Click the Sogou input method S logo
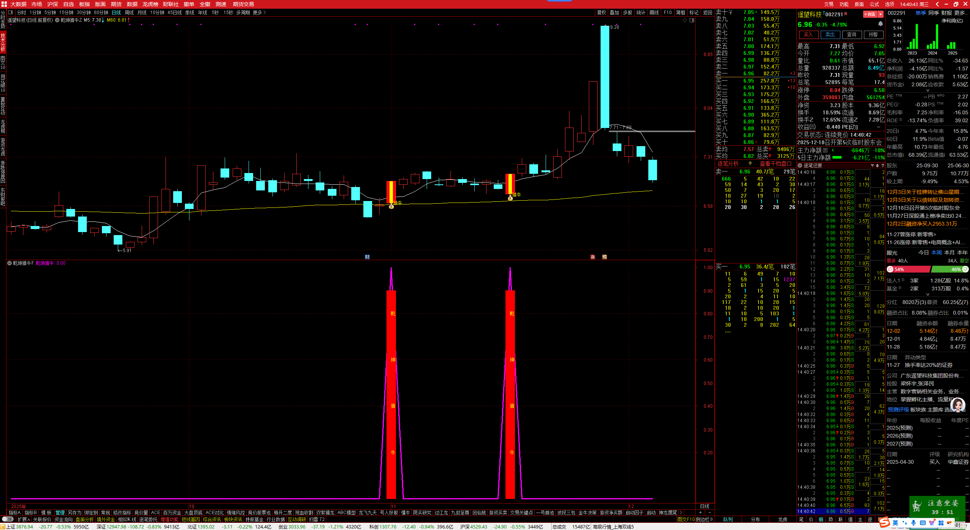This screenshot has width=970, height=530. coord(884,522)
